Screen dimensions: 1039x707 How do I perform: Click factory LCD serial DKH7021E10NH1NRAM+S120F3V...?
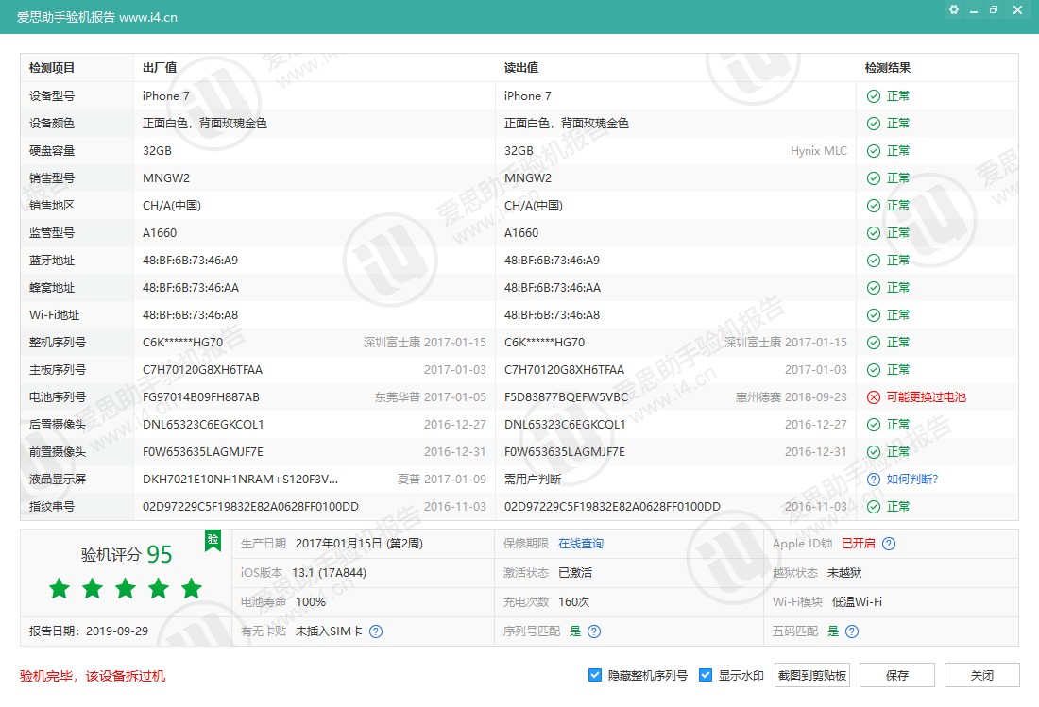point(241,480)
